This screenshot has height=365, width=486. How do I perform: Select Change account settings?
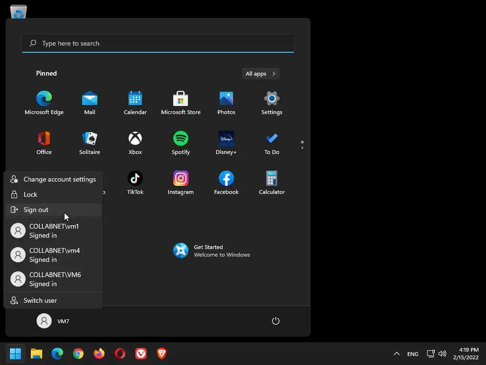(x=53, y=179)
